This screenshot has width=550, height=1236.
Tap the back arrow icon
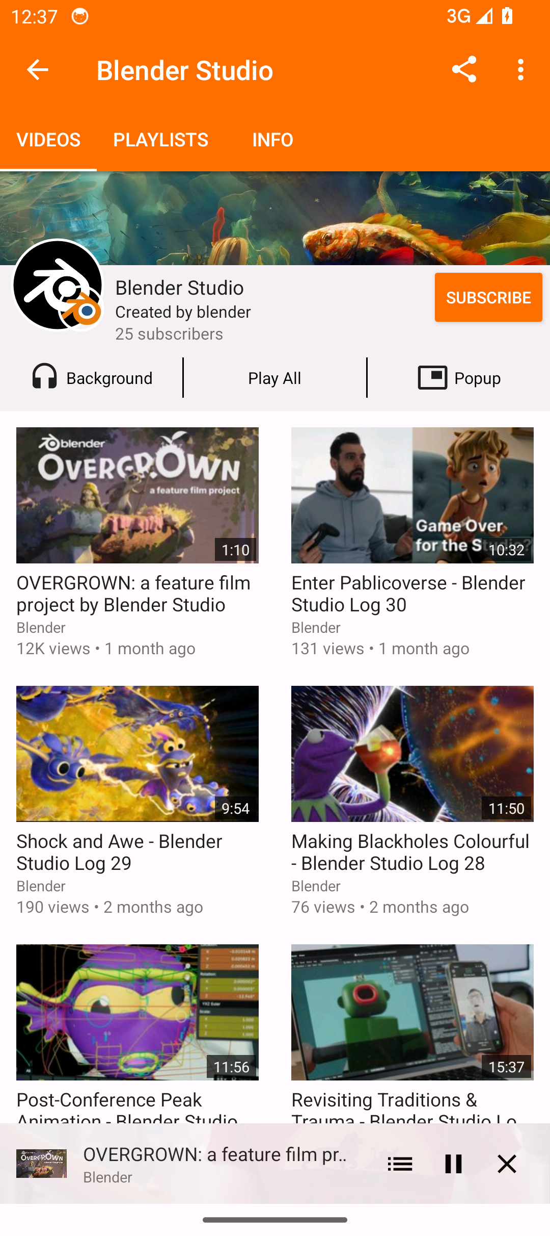(37, 70)
